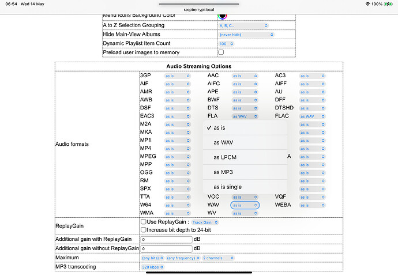Open the W64 format dropdown
398x276 pixels.
[177, 206]
